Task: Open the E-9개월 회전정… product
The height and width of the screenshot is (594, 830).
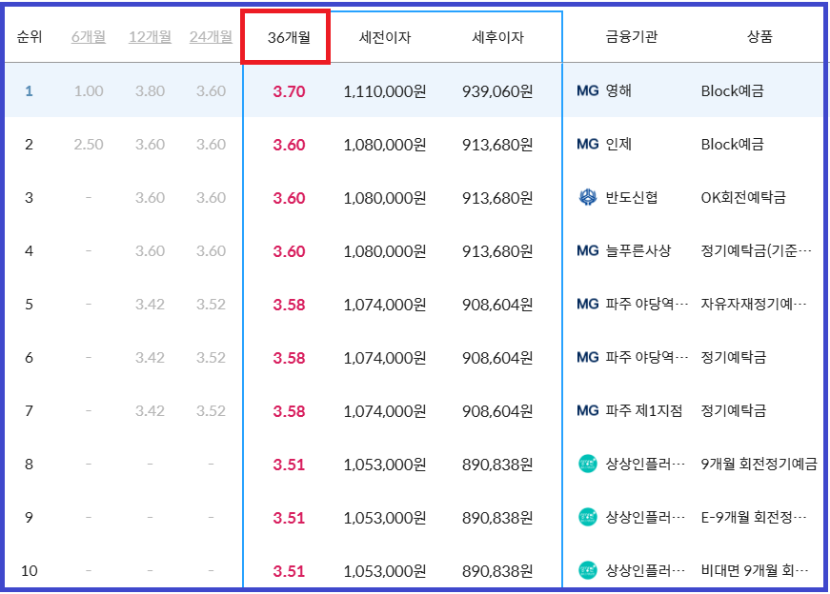Action: (x=754, y=517)
